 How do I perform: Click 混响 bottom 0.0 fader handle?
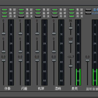(x=54, y=60)
